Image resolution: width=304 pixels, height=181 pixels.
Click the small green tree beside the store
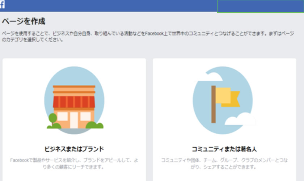click(x=53, y=119)
